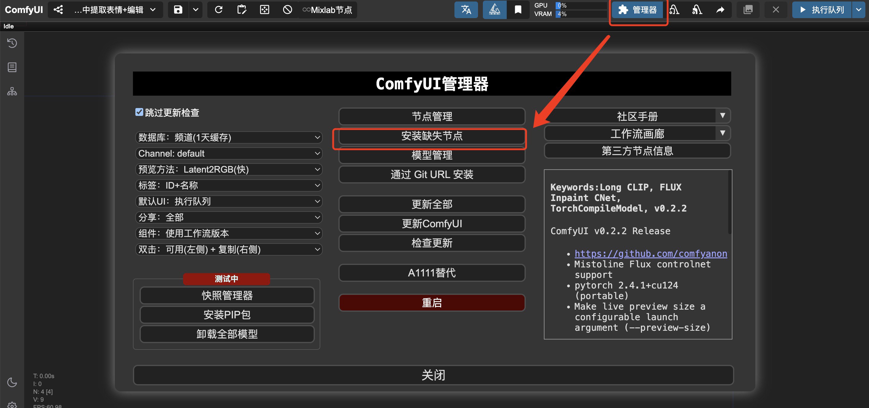
Task: Click the 更新全部 button
Action: [432, 205]
